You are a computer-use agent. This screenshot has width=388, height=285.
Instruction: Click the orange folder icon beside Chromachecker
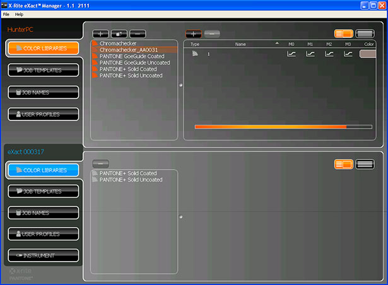pyautogui.click(x=95, y=44)
